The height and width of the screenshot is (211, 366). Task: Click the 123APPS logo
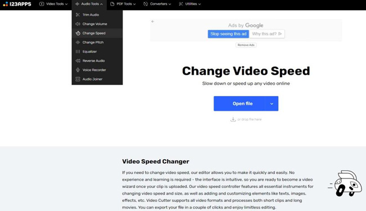17,4
